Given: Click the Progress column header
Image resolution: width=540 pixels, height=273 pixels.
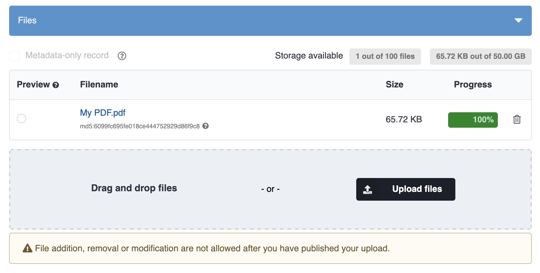Looking at the screenshot, I should point(473,85).
